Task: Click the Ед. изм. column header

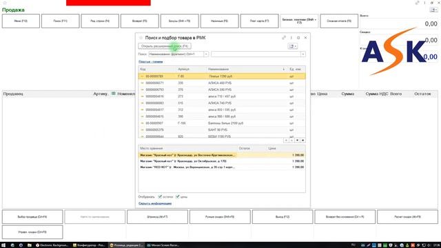Action: (296, 69)
